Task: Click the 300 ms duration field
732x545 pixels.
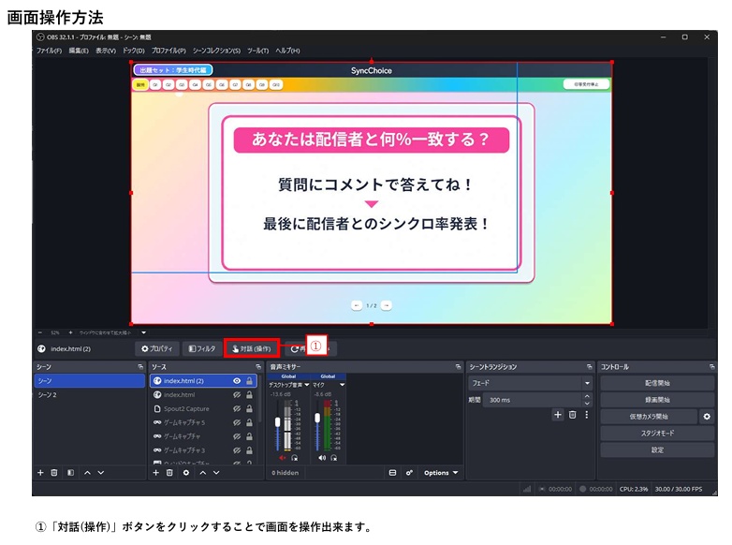Action: (x=533, y=400)
